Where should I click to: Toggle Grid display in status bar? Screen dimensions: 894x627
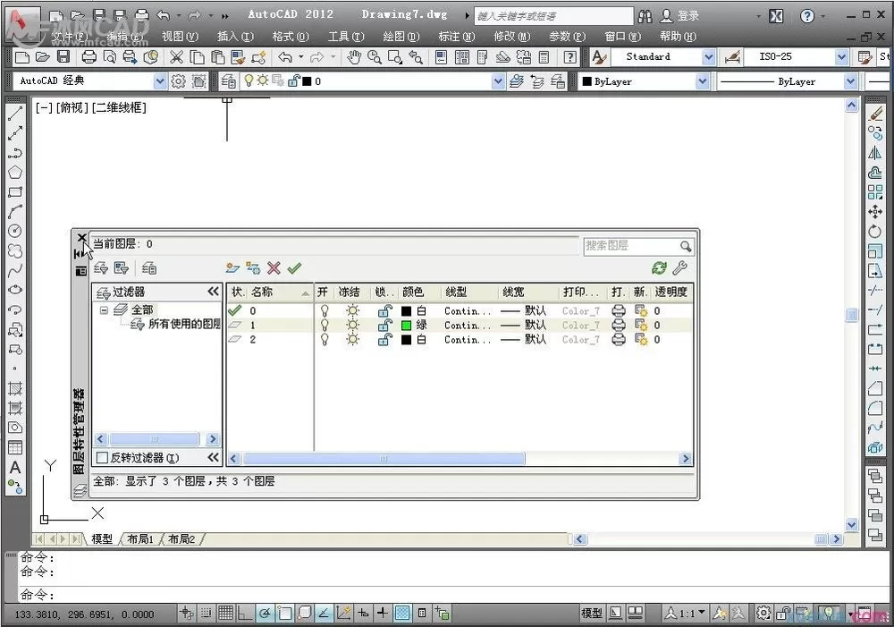click(226, 614)
